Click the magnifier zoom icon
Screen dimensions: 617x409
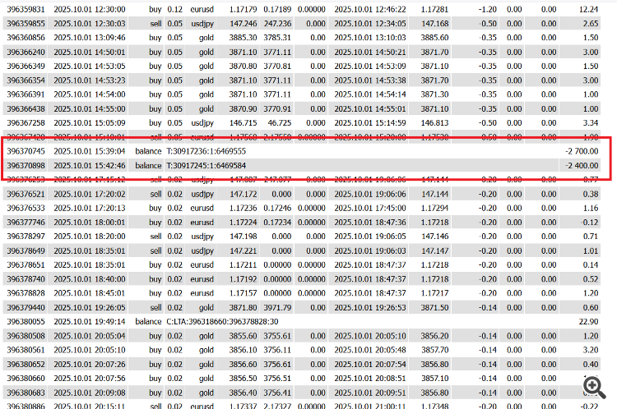[x=594, y=388]
